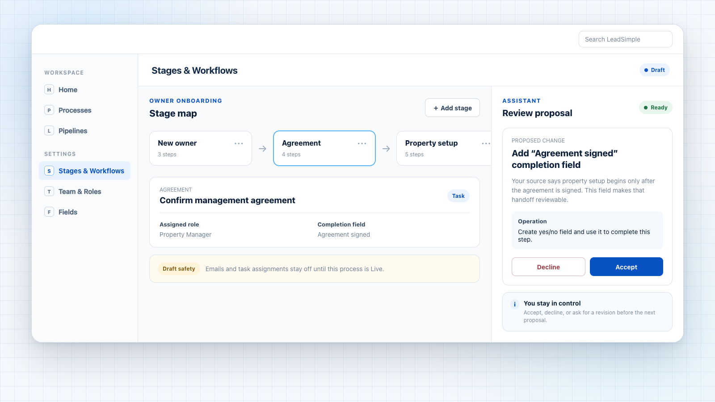This screenshot has width=715, height=402.
Task: Select the Property setup stage card
Action: coord(444,148)
